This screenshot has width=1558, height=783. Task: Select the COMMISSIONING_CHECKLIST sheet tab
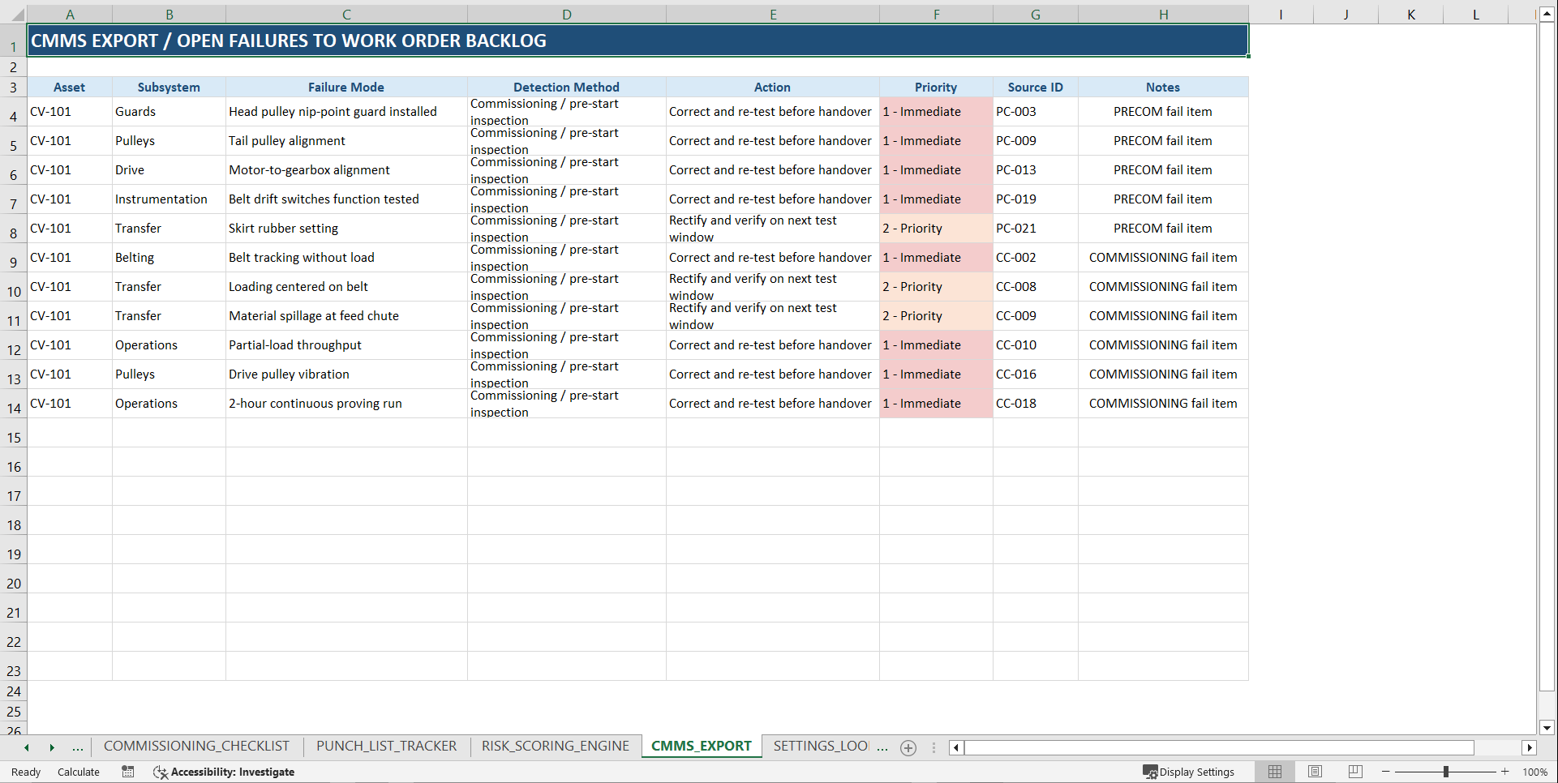point(196,746)
